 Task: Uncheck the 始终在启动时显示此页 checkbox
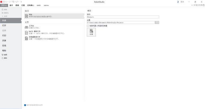(25, 105)
